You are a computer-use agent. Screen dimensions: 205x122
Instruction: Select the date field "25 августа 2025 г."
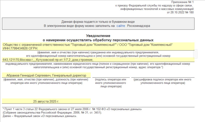(x=46, y=102)
